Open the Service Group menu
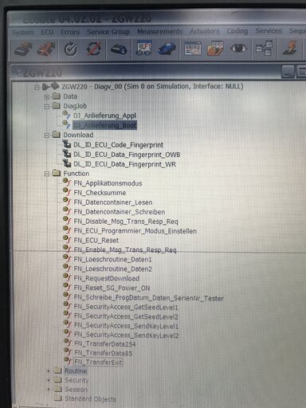 pos(108,32)
